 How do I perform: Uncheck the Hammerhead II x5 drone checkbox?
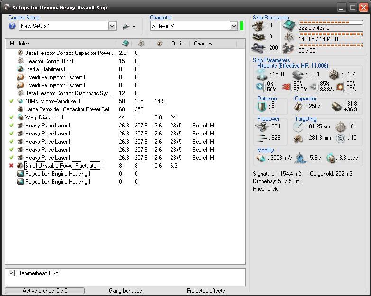[x=11, y=273]
